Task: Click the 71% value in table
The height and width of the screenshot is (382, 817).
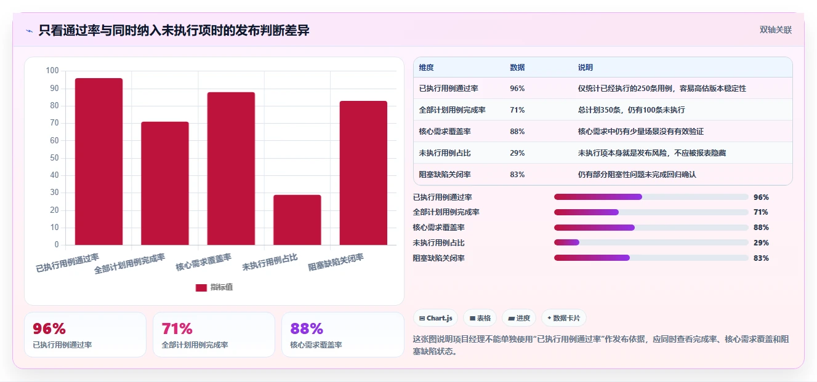Action: click(x=517, y=110)
